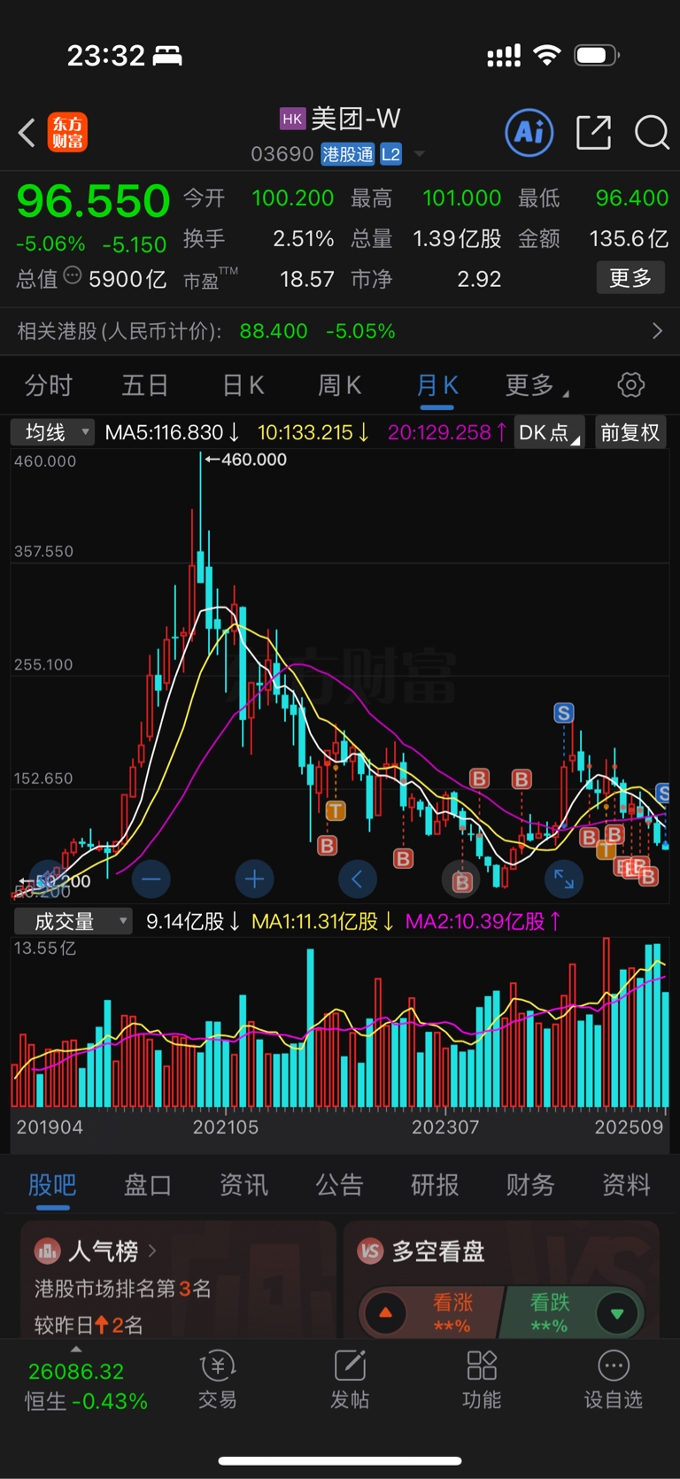680x1479 pixels.
Task: Switch to 分时 chart tab
Action: (49, 385)
